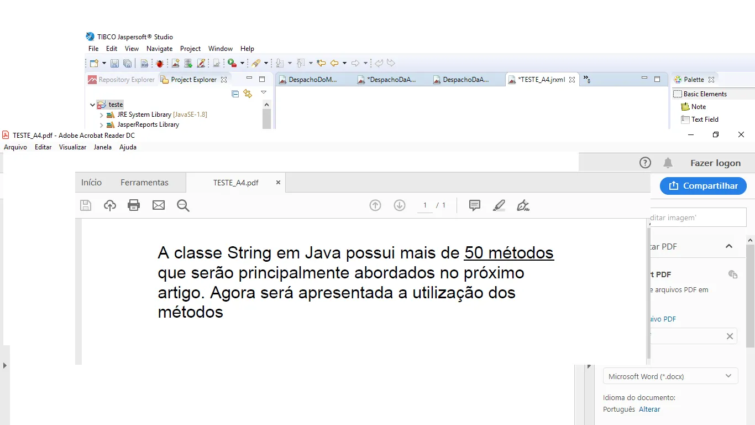Go to next page arrow icon

tap(400, 205)
